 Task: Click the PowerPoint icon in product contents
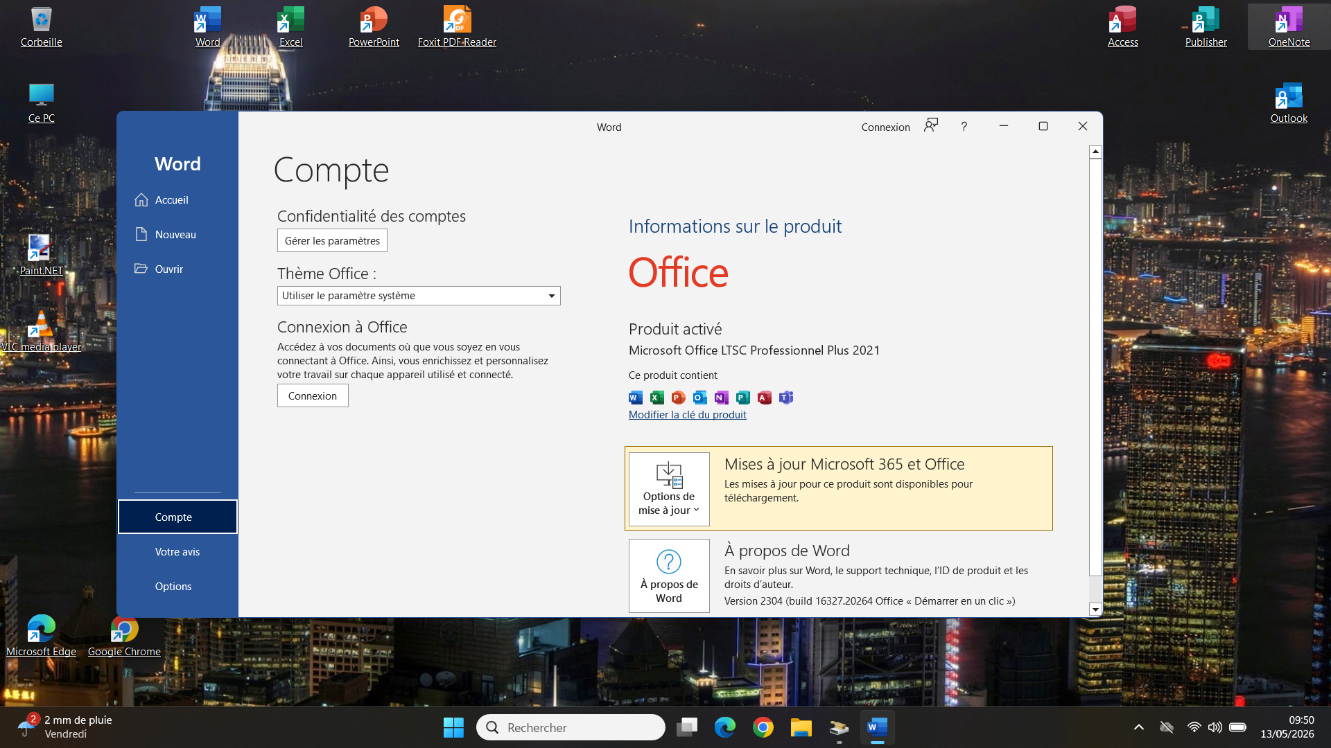point(678,397)
